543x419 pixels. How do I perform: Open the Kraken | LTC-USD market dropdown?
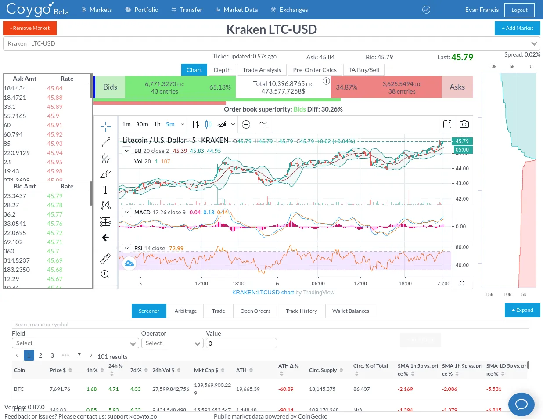271,43
